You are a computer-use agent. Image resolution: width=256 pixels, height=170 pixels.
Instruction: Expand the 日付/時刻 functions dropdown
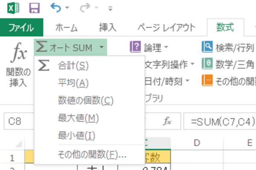pos(187,80)
